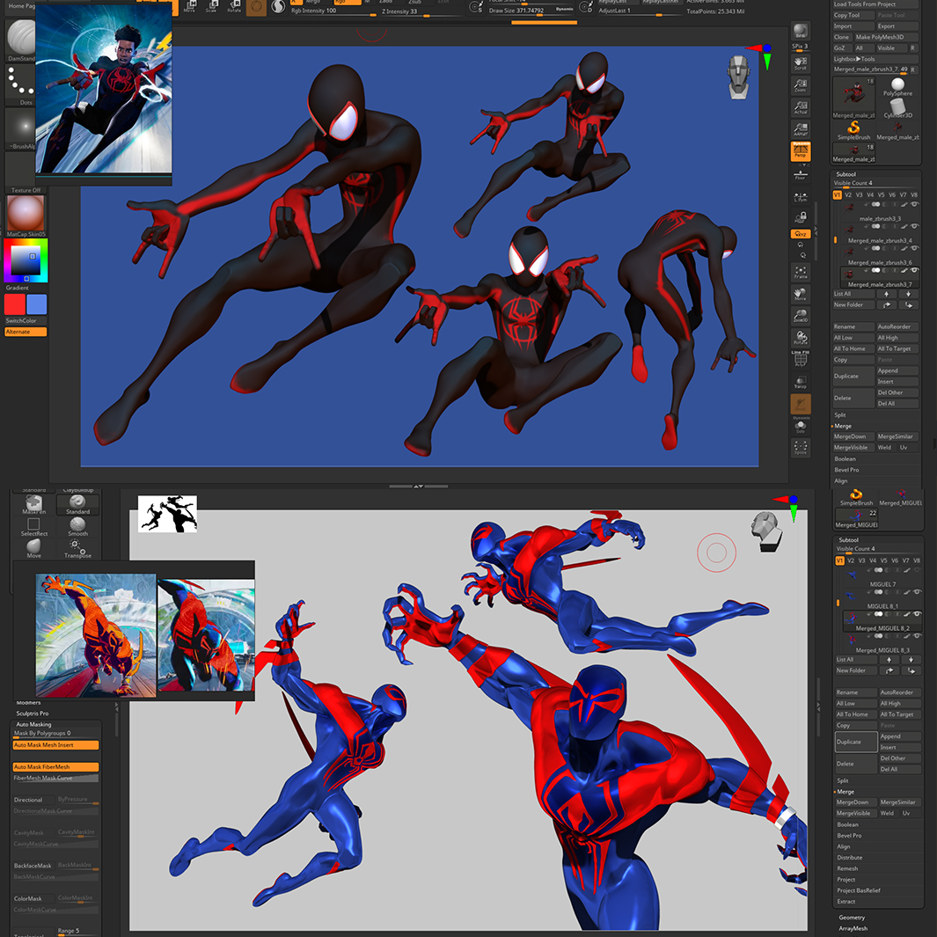Select the V3 visibility set in bottom window
Image resolution: width=937 pixels, height=937 pixels.
861,560
